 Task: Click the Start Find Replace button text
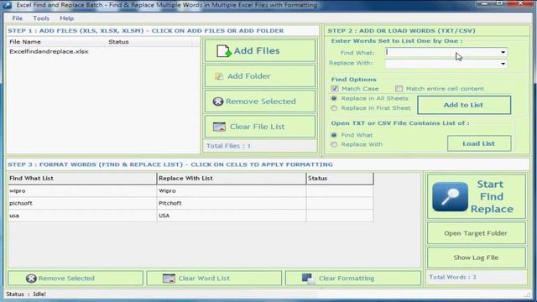tap(492, 196)
